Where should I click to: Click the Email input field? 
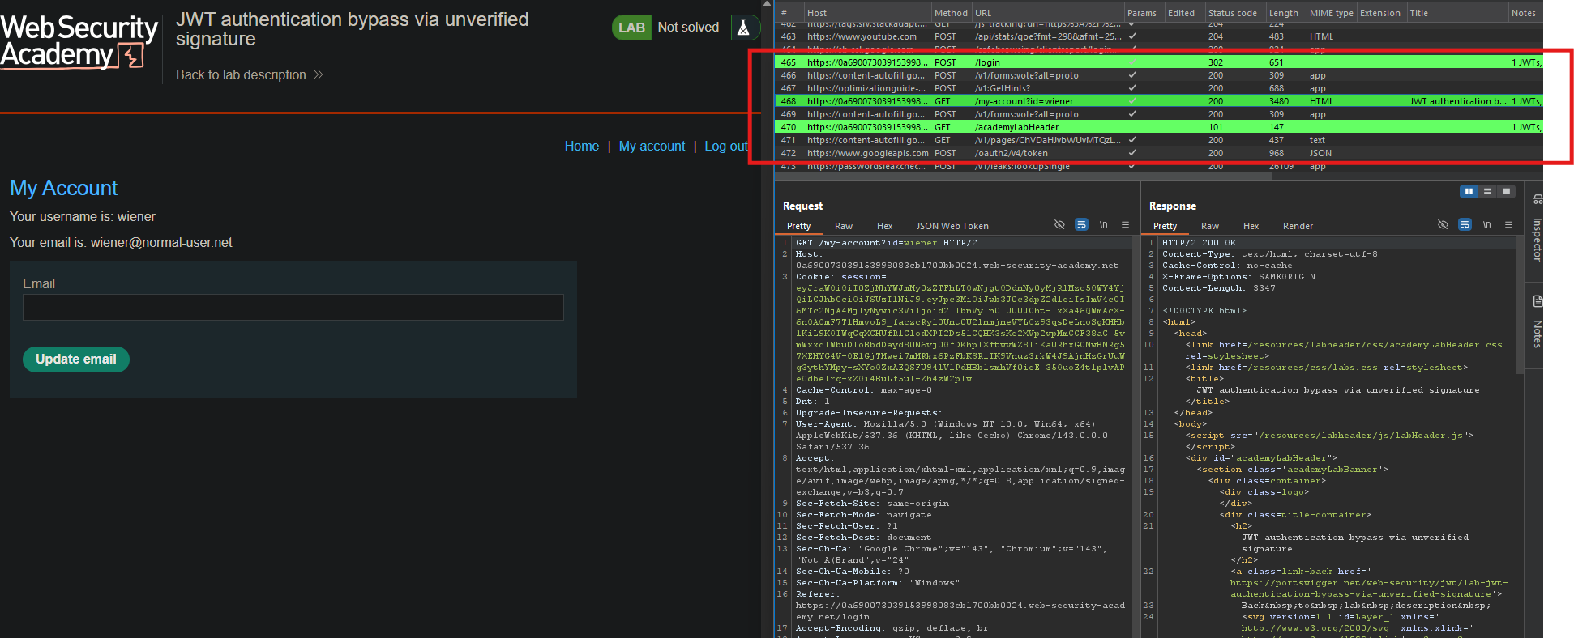tap(293, 307)
